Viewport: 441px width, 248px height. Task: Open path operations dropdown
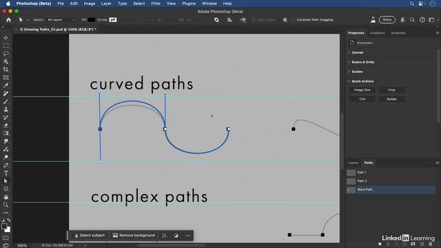click(x=216, y=20)
